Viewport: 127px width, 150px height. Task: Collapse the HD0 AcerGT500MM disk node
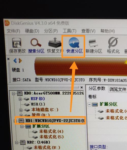(13, 93)
